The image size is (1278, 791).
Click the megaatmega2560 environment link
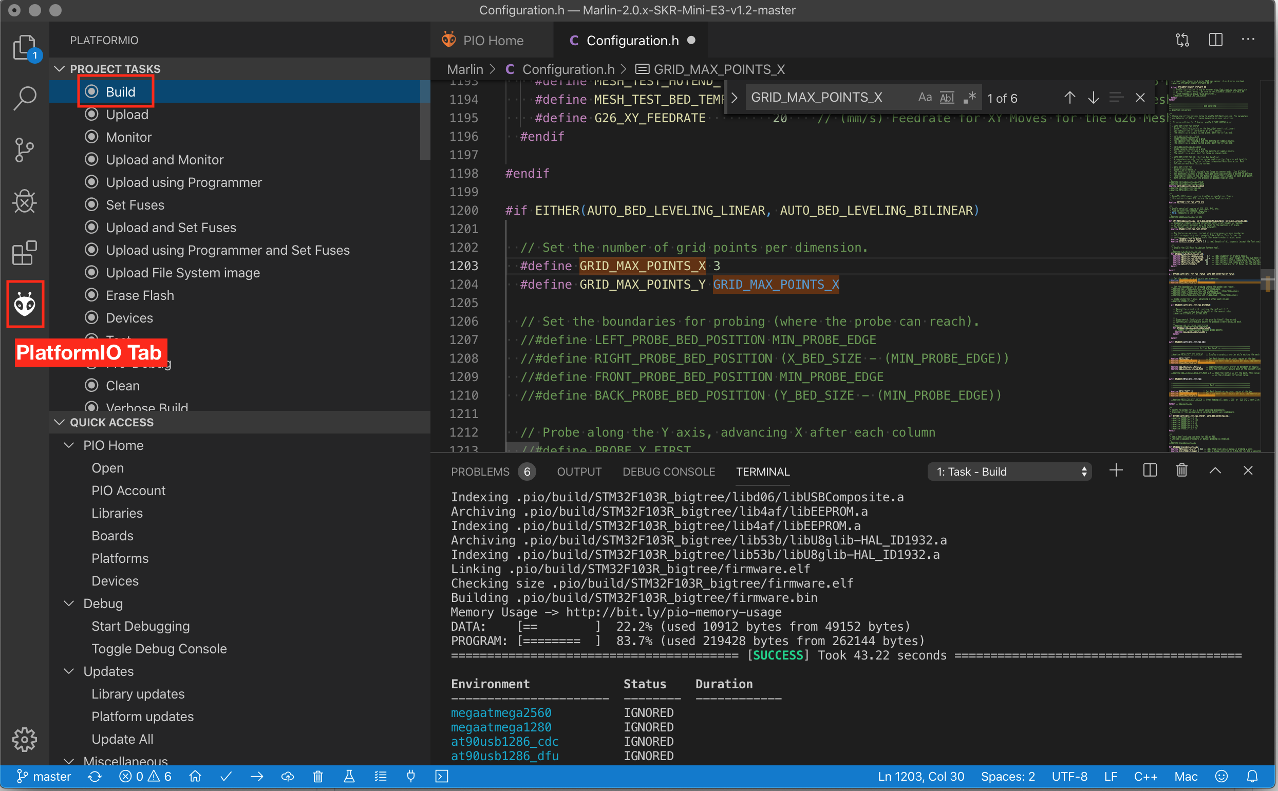[x=501, y=712]
